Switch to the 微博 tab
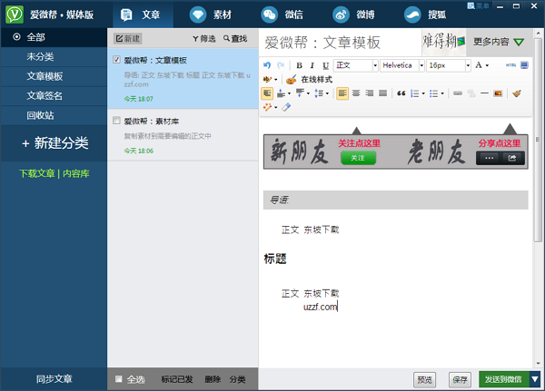Image resolution: width=545 pixels, height=391 pixels. click(354, 15)
